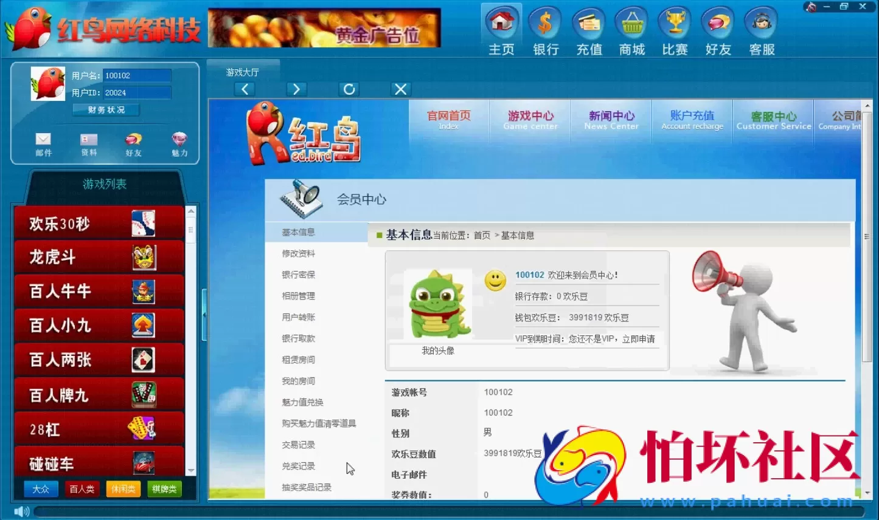Open the 邮件 mail envelope icon
The height and width of the screenshot is (520, 879).
(43, 143)
